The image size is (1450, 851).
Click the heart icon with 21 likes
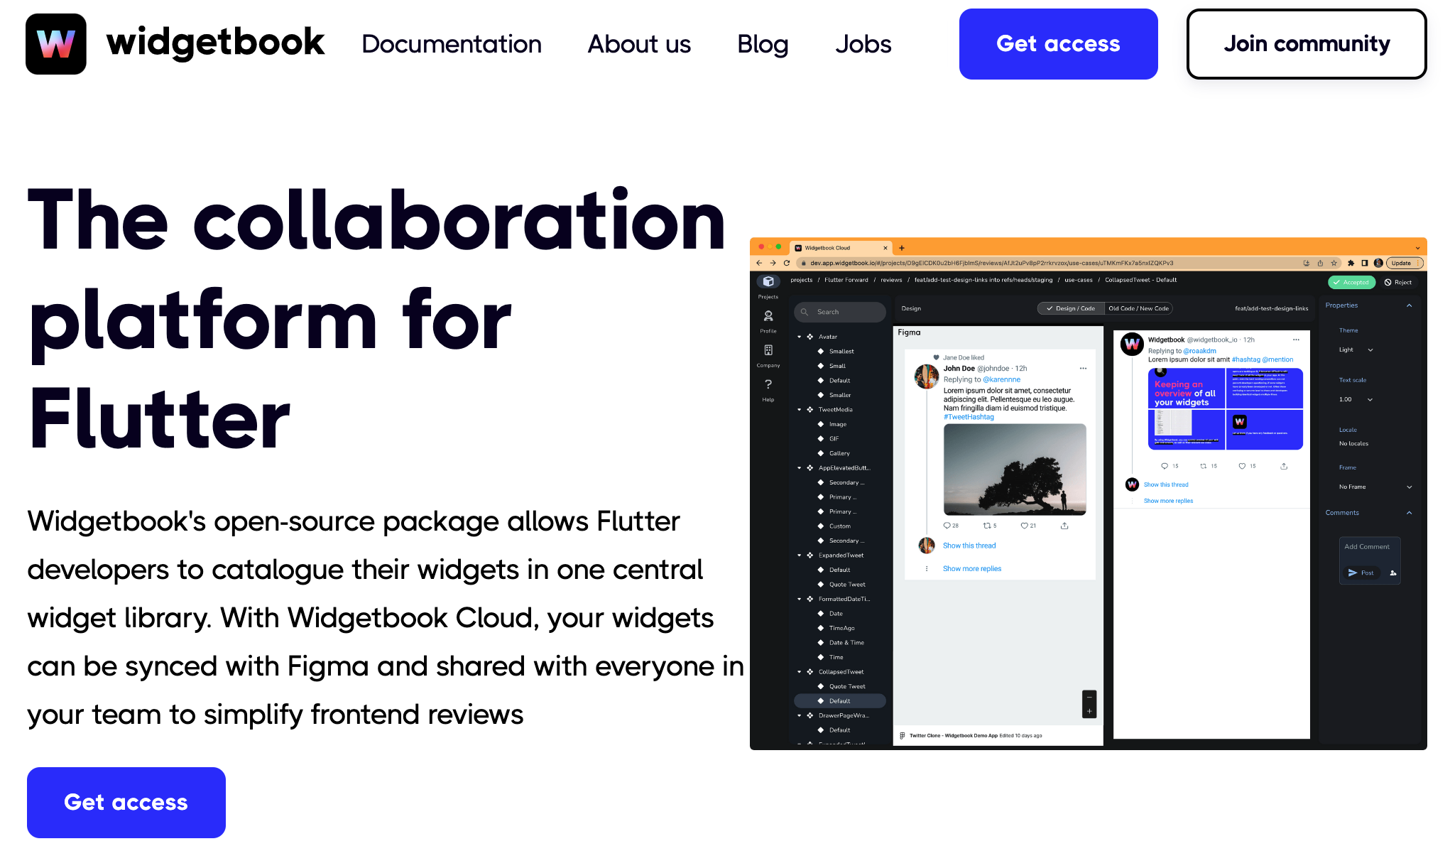1024,526
